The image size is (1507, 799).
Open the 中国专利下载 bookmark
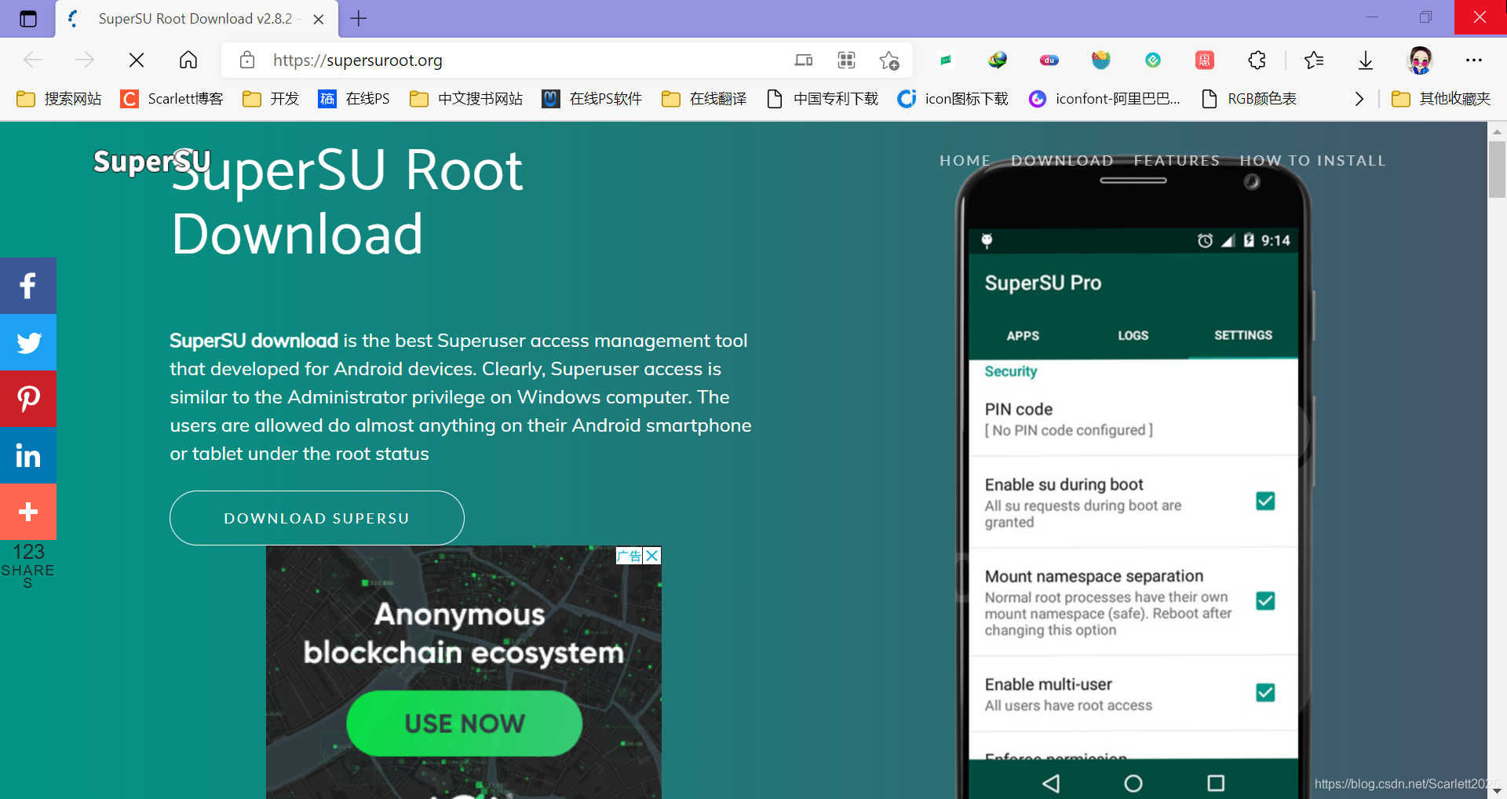click(x=823, y=98)
